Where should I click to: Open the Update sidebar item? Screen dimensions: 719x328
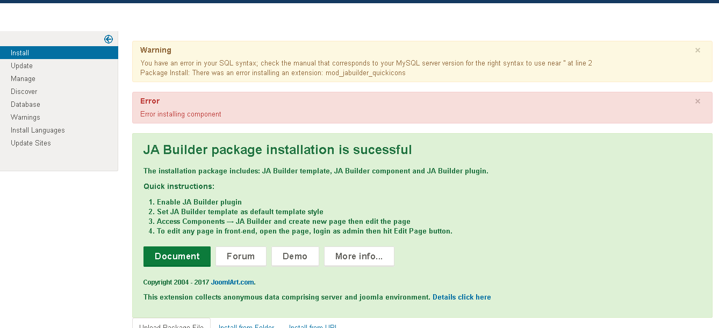pos(21,66)
